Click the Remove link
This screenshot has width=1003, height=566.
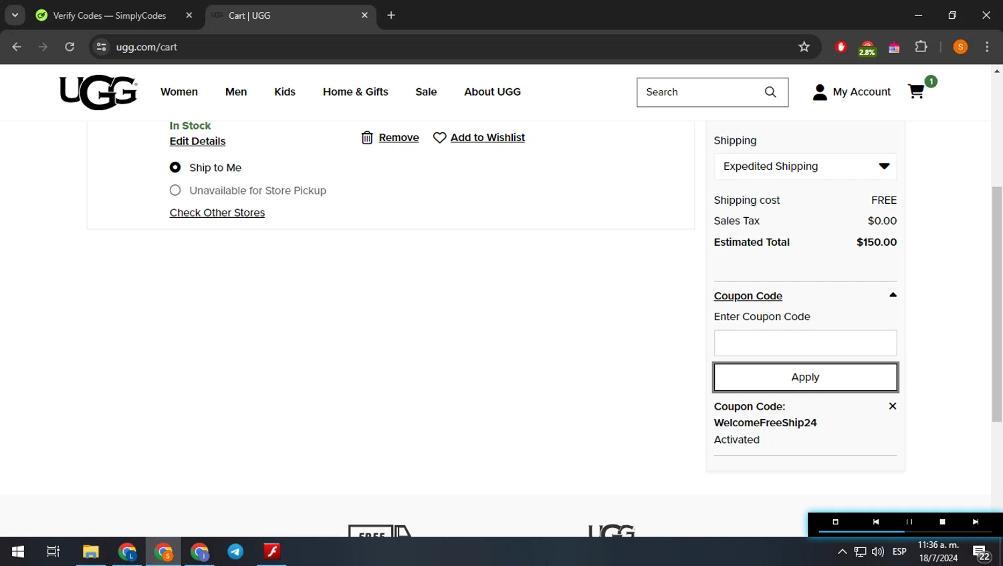tap(399, 138)
